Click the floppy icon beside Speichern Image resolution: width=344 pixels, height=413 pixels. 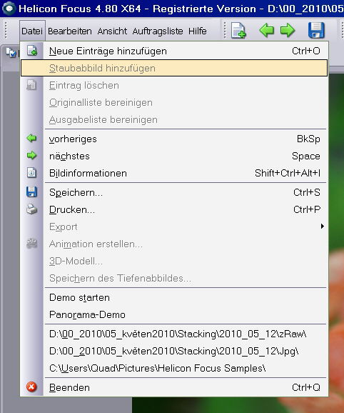coord(31,192)
